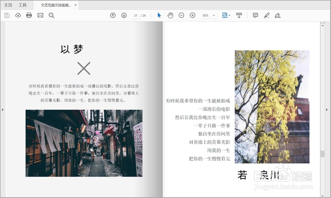Switch to reading mode view
Screen dimensions: 331x198
click(x=239, y=15)
